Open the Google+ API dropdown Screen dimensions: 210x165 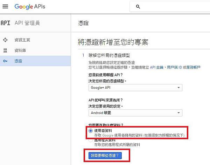pos(135,88)
